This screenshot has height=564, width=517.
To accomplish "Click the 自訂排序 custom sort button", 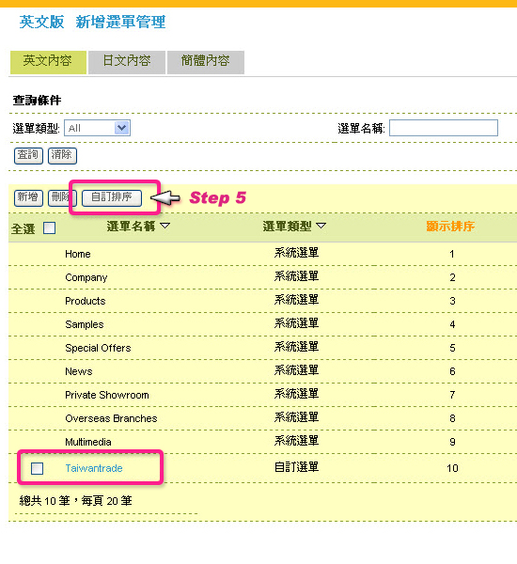I will click(112, 197).
